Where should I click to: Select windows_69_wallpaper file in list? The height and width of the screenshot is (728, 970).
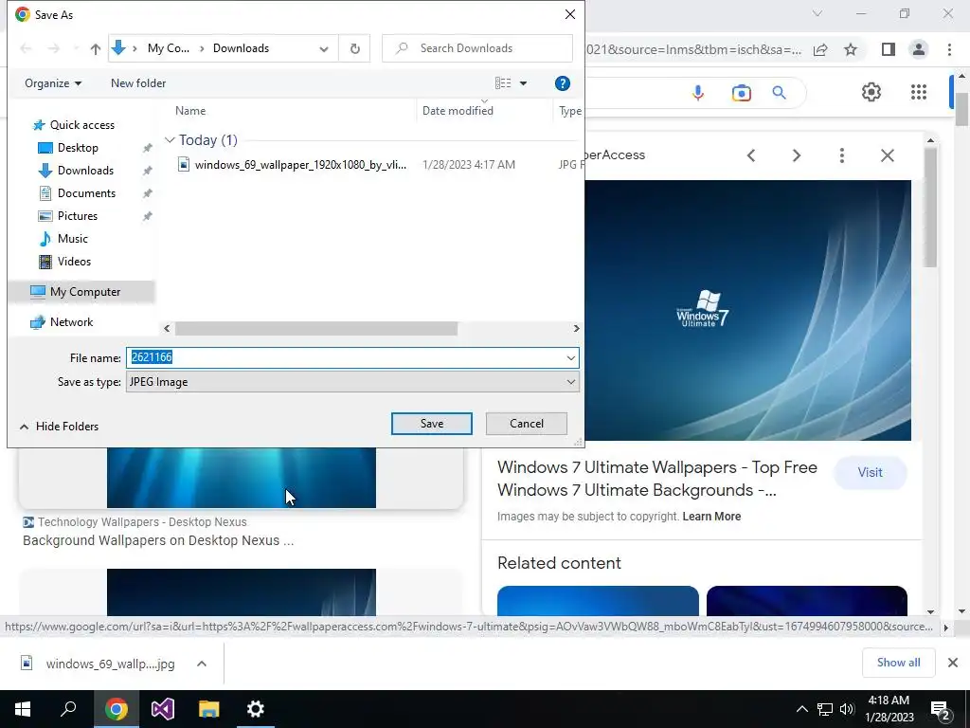click(x=300, y=164)
